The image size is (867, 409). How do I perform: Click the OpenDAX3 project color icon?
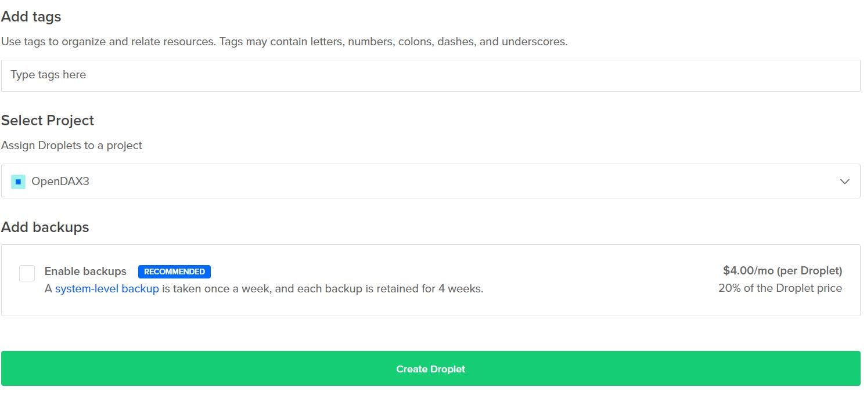[18, 182]
